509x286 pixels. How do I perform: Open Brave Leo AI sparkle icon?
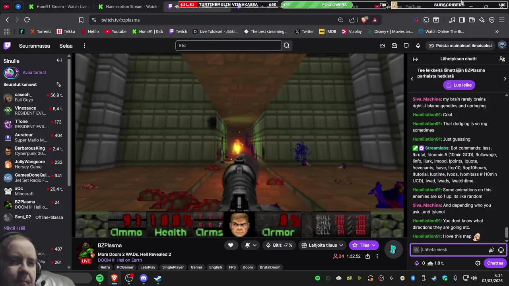482,20
